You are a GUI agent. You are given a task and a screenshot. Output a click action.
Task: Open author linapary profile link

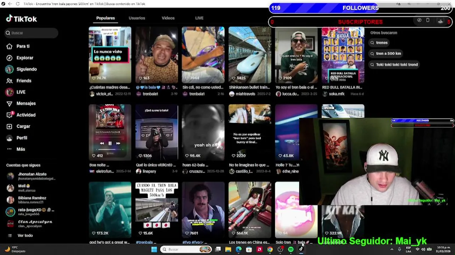pos(146,171)
